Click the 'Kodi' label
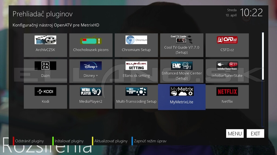 coord(45,101)
